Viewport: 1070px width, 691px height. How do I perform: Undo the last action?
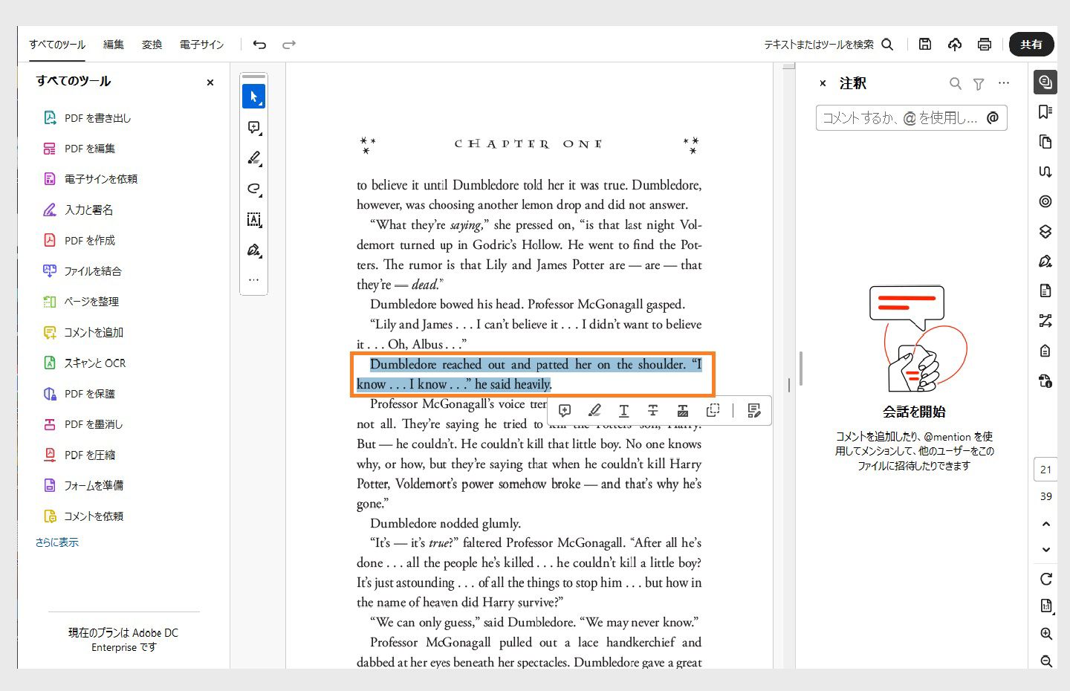tap(259, 45)
